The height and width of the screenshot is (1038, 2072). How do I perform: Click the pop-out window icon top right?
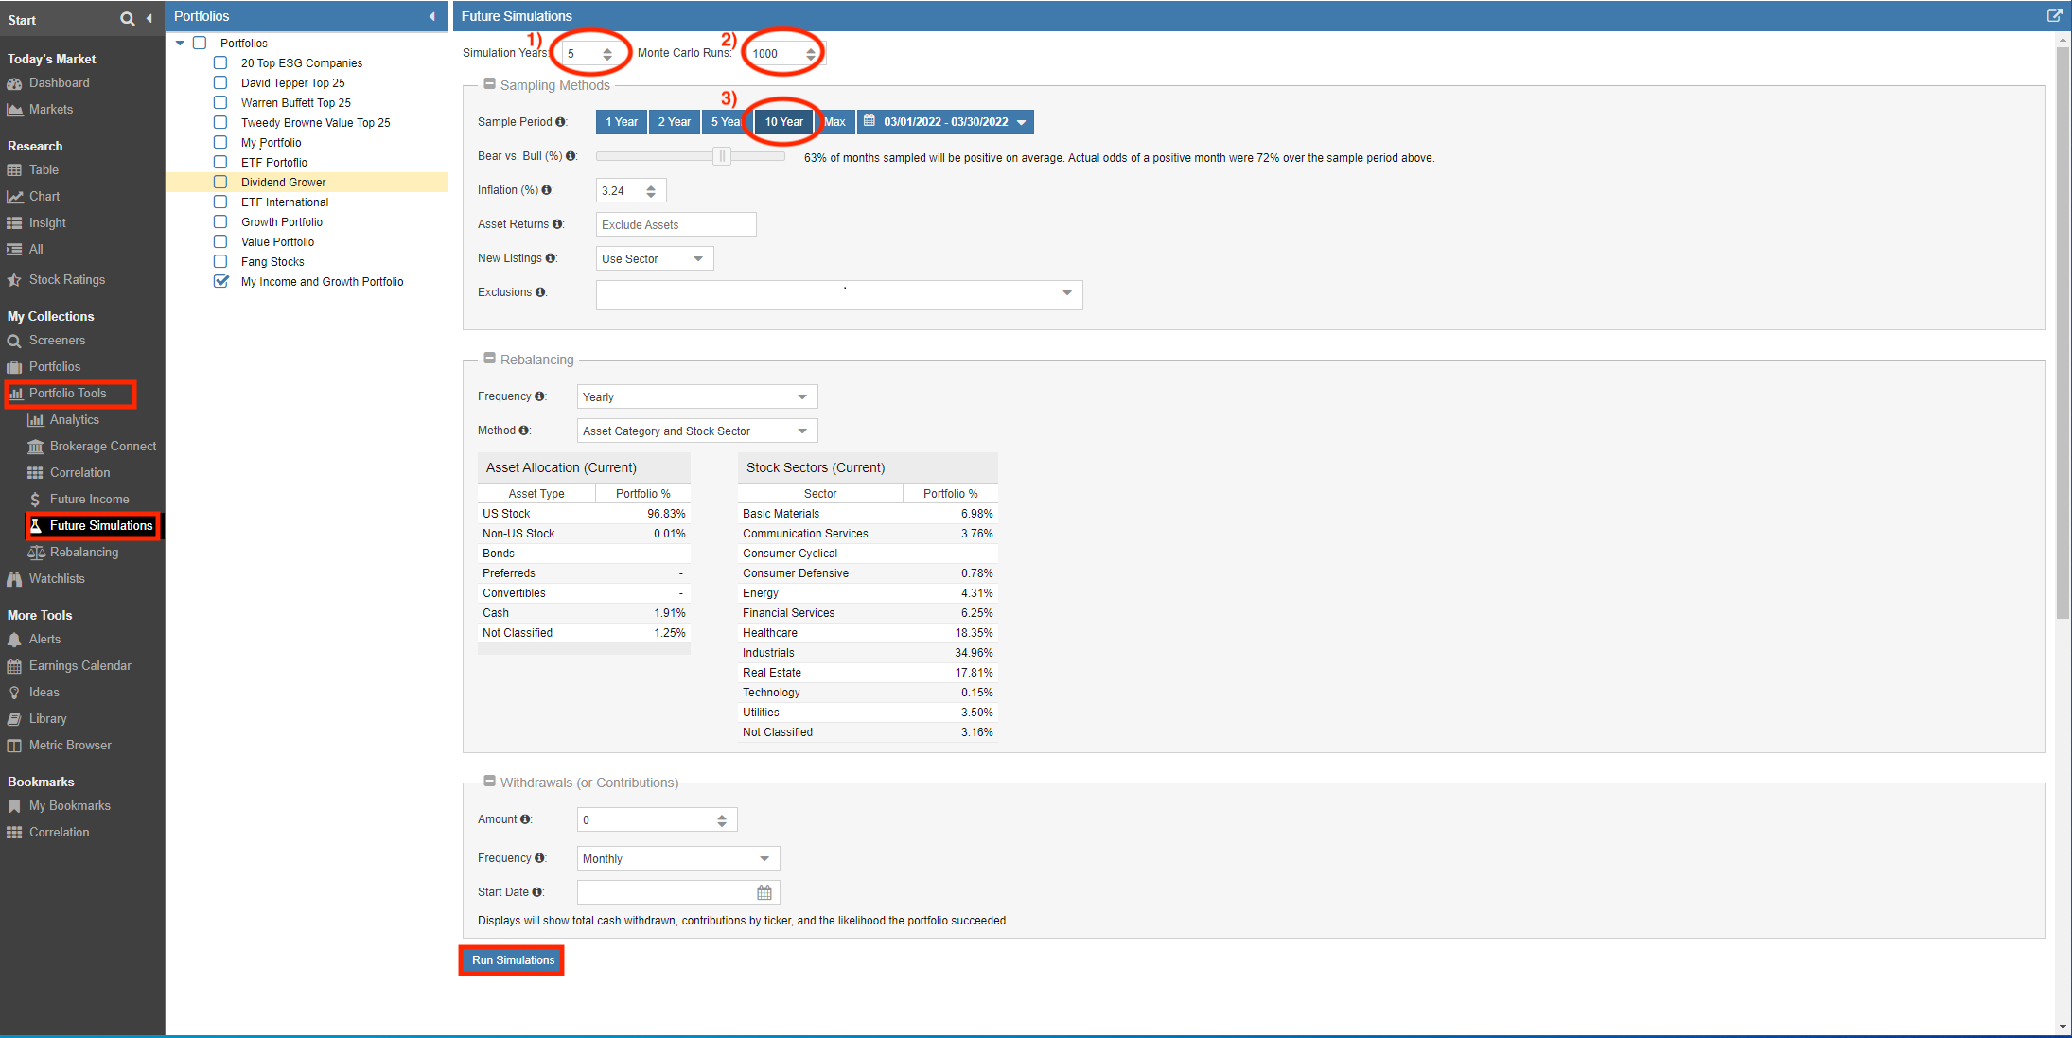point(2054,15)
